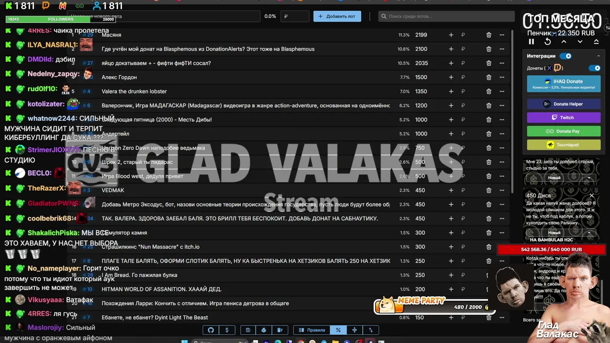Connect the Donate Pay integration
610x343 pixels.
[564, 131]
